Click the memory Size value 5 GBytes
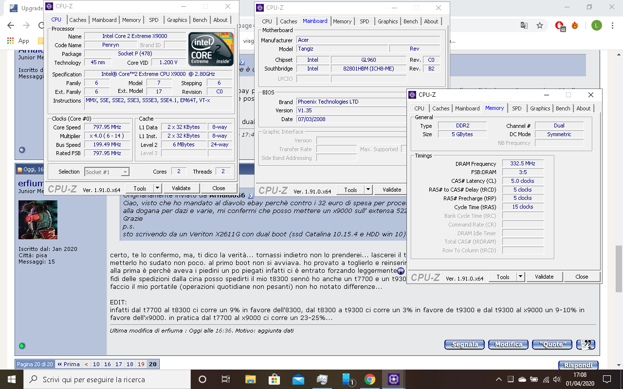Image resolution: width=623 pixels, height=389 pixels. pyautogui.click(x=461, y=134)
